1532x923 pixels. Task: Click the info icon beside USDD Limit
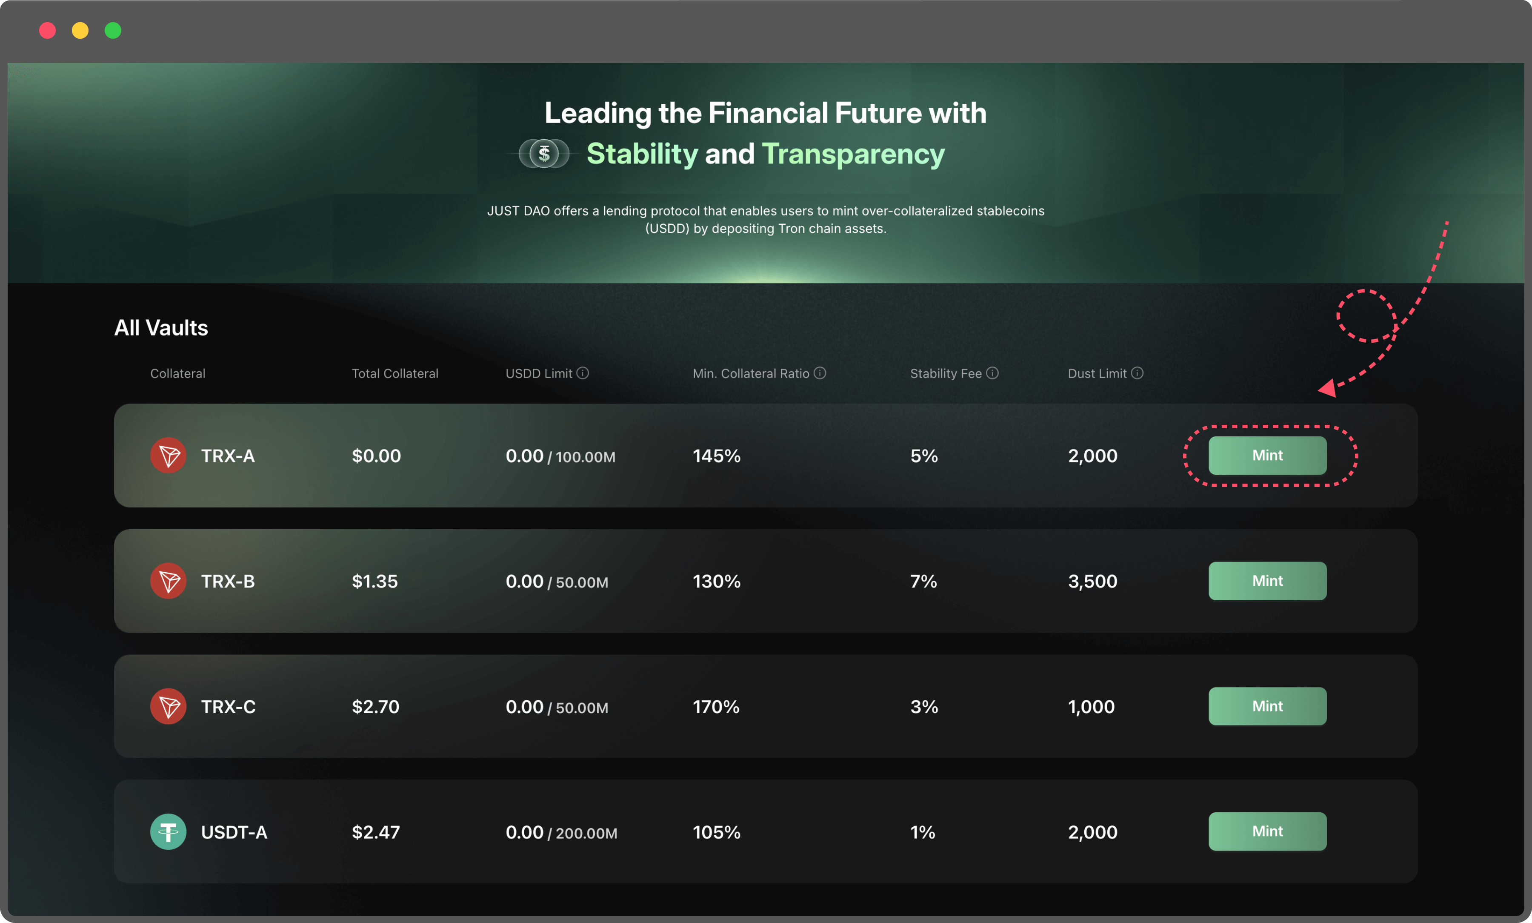click(582, 373)
